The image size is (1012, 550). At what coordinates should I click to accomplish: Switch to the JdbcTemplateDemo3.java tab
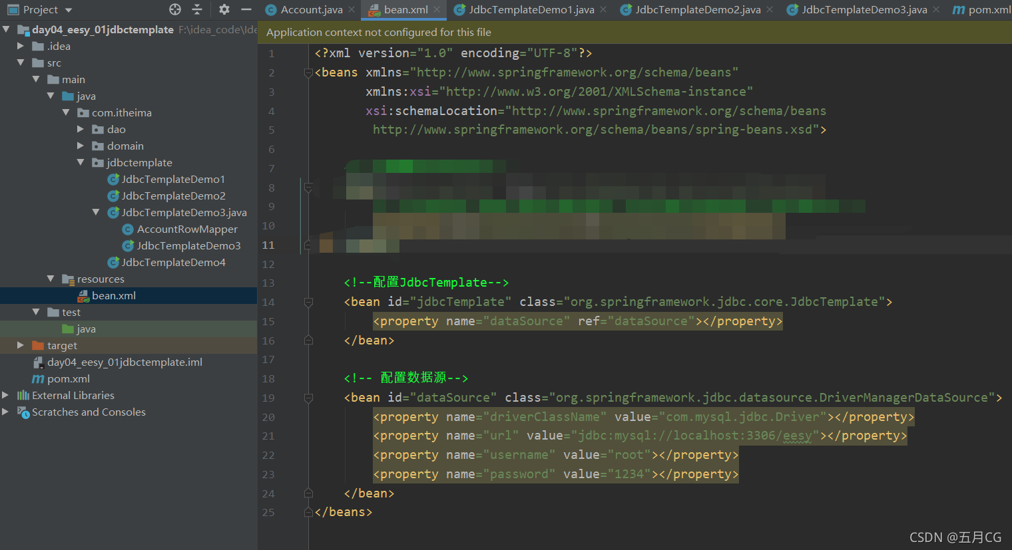pos(864,9)
